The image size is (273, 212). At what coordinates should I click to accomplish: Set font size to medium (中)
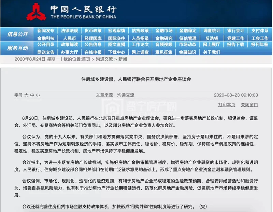32,95
